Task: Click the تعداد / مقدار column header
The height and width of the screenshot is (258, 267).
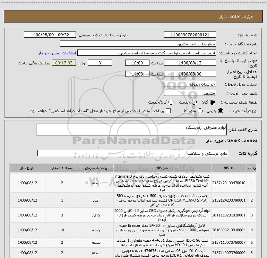Action: (62, 168)
